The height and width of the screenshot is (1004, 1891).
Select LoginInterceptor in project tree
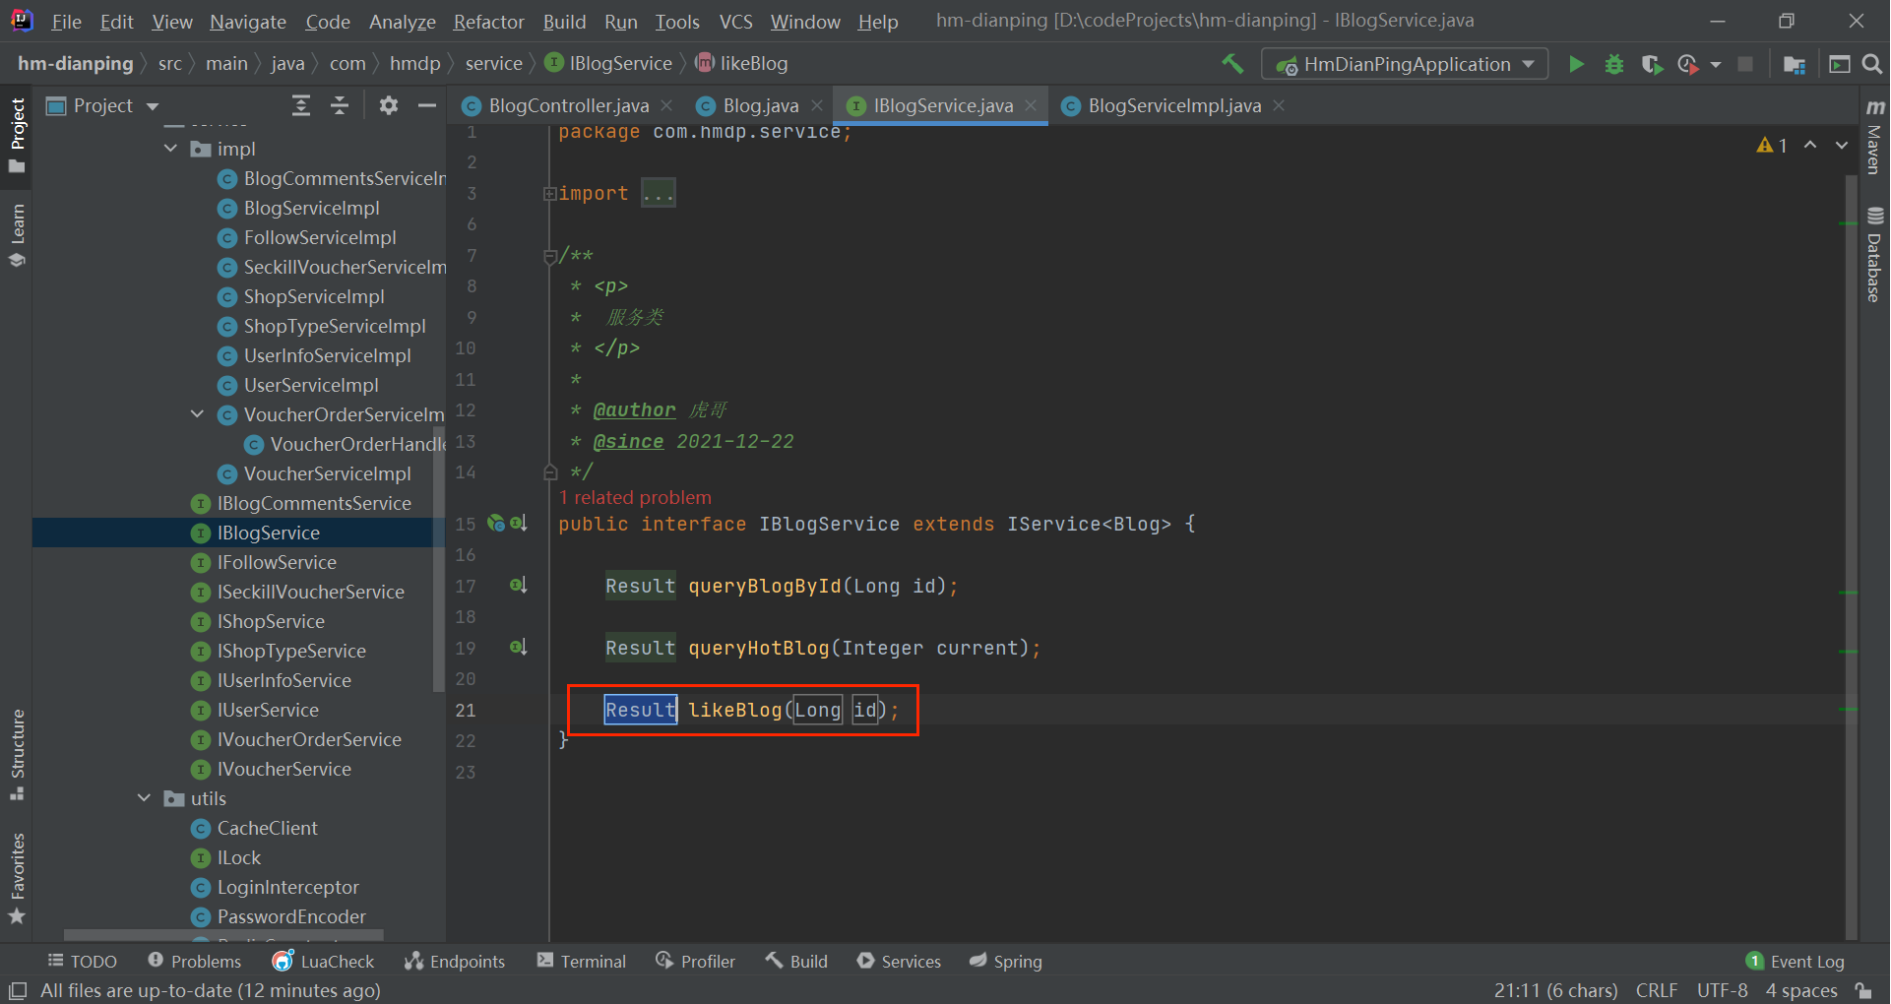(x=287, y=887)
